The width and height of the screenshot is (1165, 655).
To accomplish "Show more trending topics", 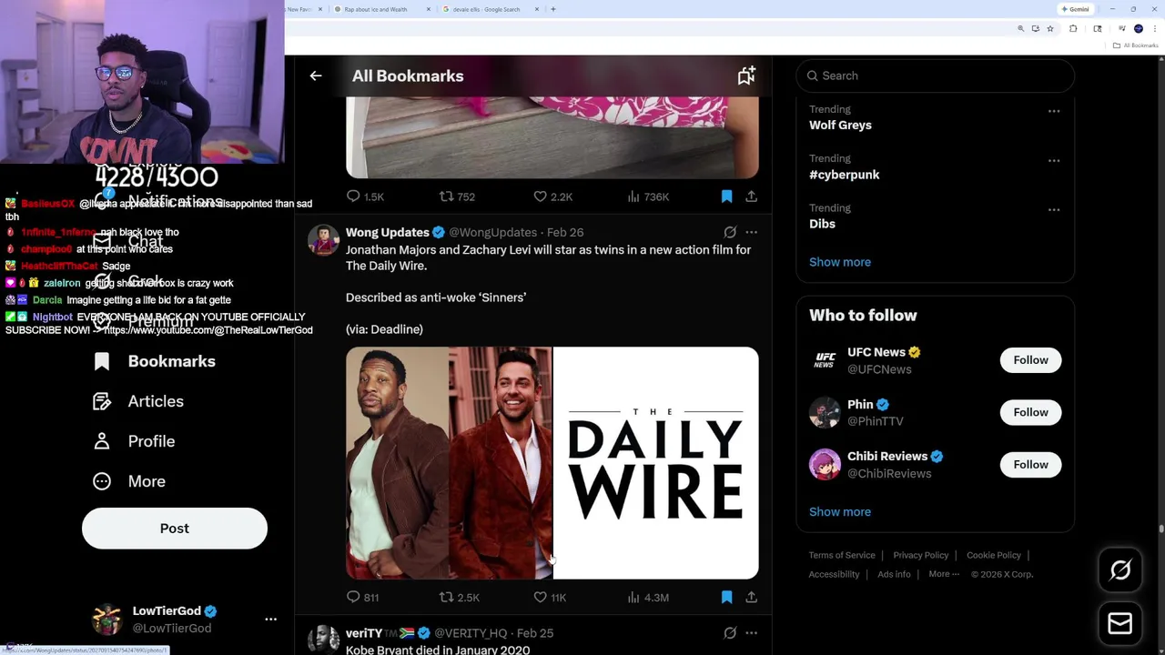I will pos(840,262).
